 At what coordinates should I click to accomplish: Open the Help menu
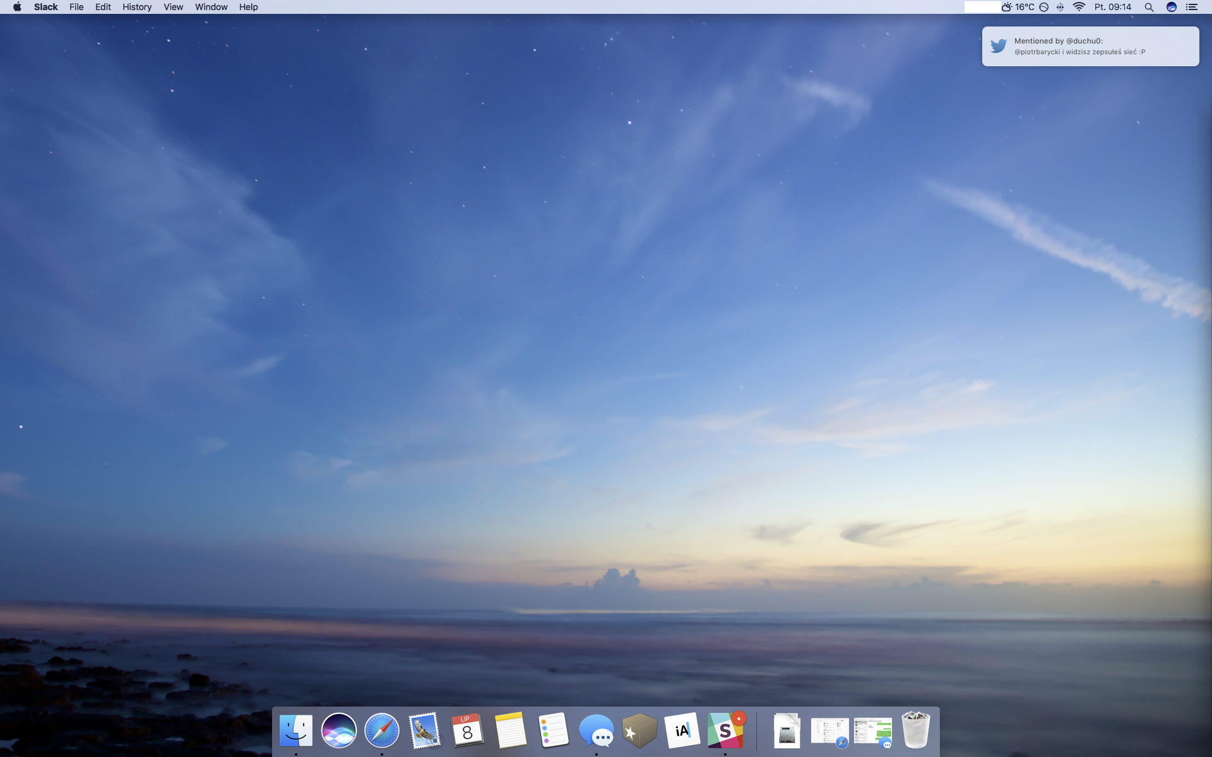[248, 7]
